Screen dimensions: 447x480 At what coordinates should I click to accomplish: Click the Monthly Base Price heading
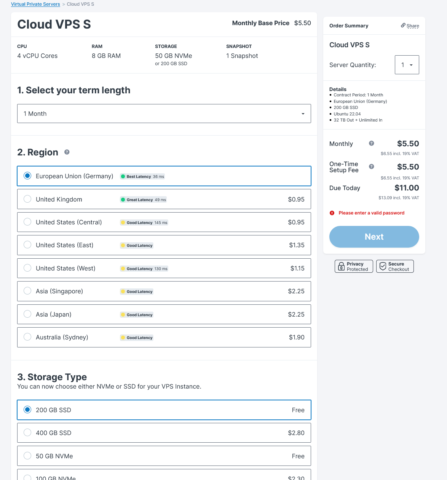pyautogui.click(x=261, y=23)
